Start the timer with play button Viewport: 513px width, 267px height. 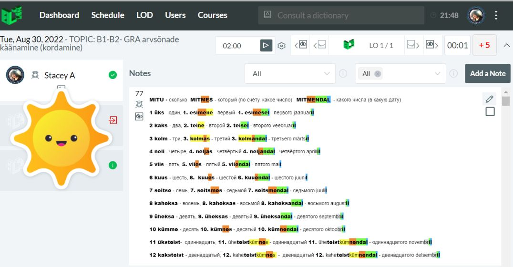[x=266, y=45]
